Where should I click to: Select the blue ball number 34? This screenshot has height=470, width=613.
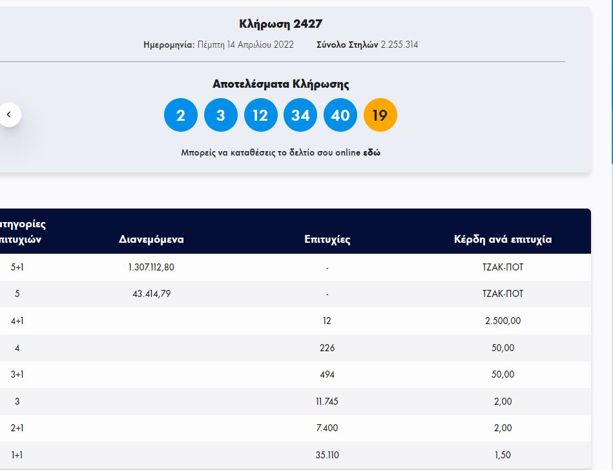[x=300, y=116]
